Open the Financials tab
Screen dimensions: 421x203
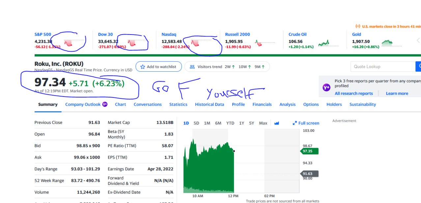(x=262, y=104)
